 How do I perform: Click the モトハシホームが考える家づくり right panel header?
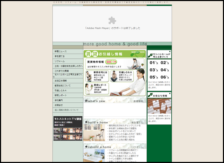point(159,54)
